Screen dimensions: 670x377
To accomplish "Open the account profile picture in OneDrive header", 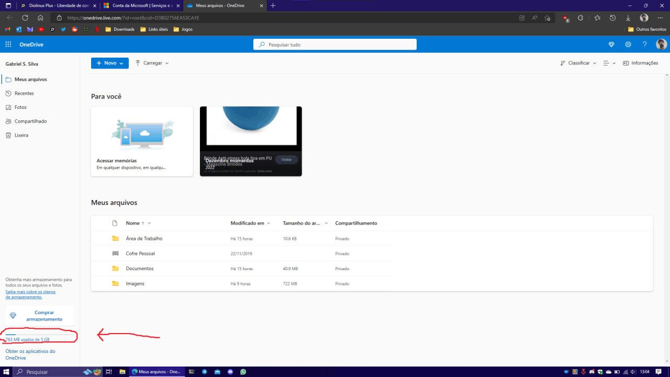I will (662, 45).
